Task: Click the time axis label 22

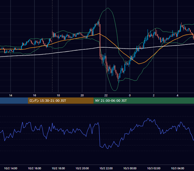Action: [x=106, y=95]
